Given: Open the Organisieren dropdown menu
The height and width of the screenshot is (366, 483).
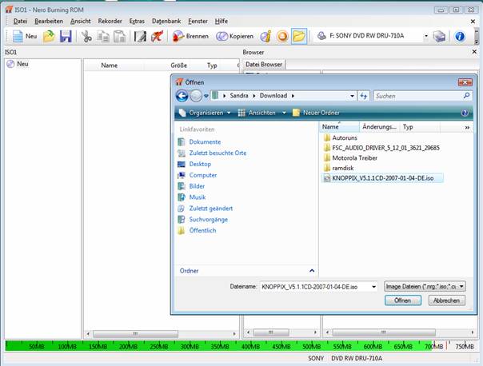Looking at the screenshot, I should click(x=206, y=113).
